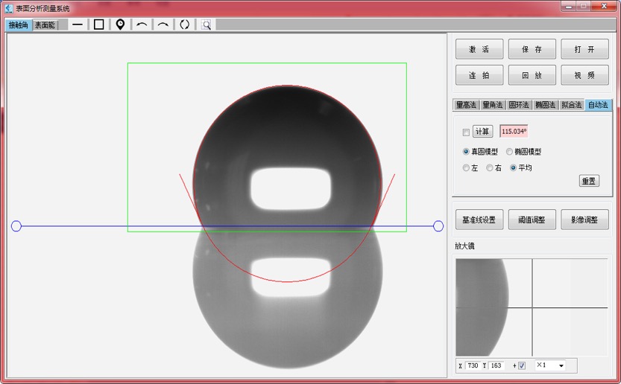Click the 保存 button
621x384 pixels.
[532, 50]
